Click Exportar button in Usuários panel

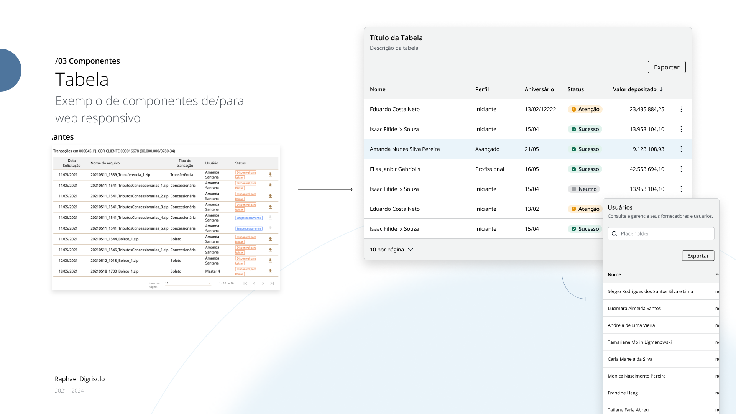(x=698, y=256)
